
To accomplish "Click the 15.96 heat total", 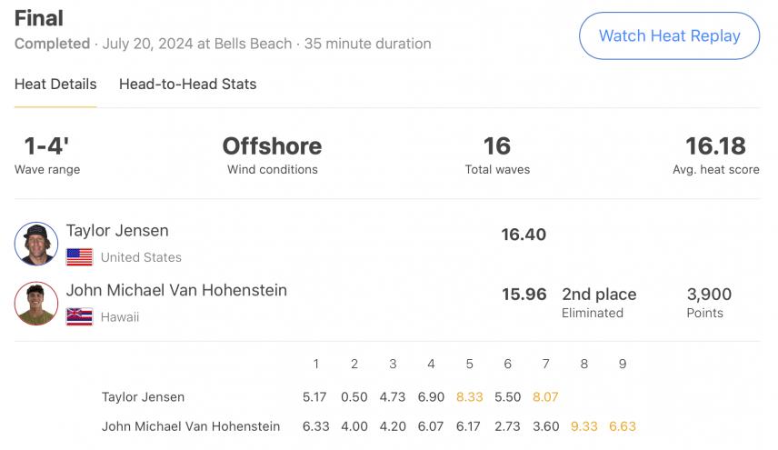I will [x=524, y=294].
